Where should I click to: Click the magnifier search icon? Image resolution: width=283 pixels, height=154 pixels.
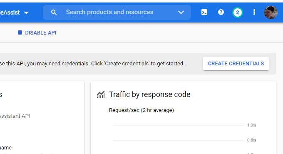54,12
